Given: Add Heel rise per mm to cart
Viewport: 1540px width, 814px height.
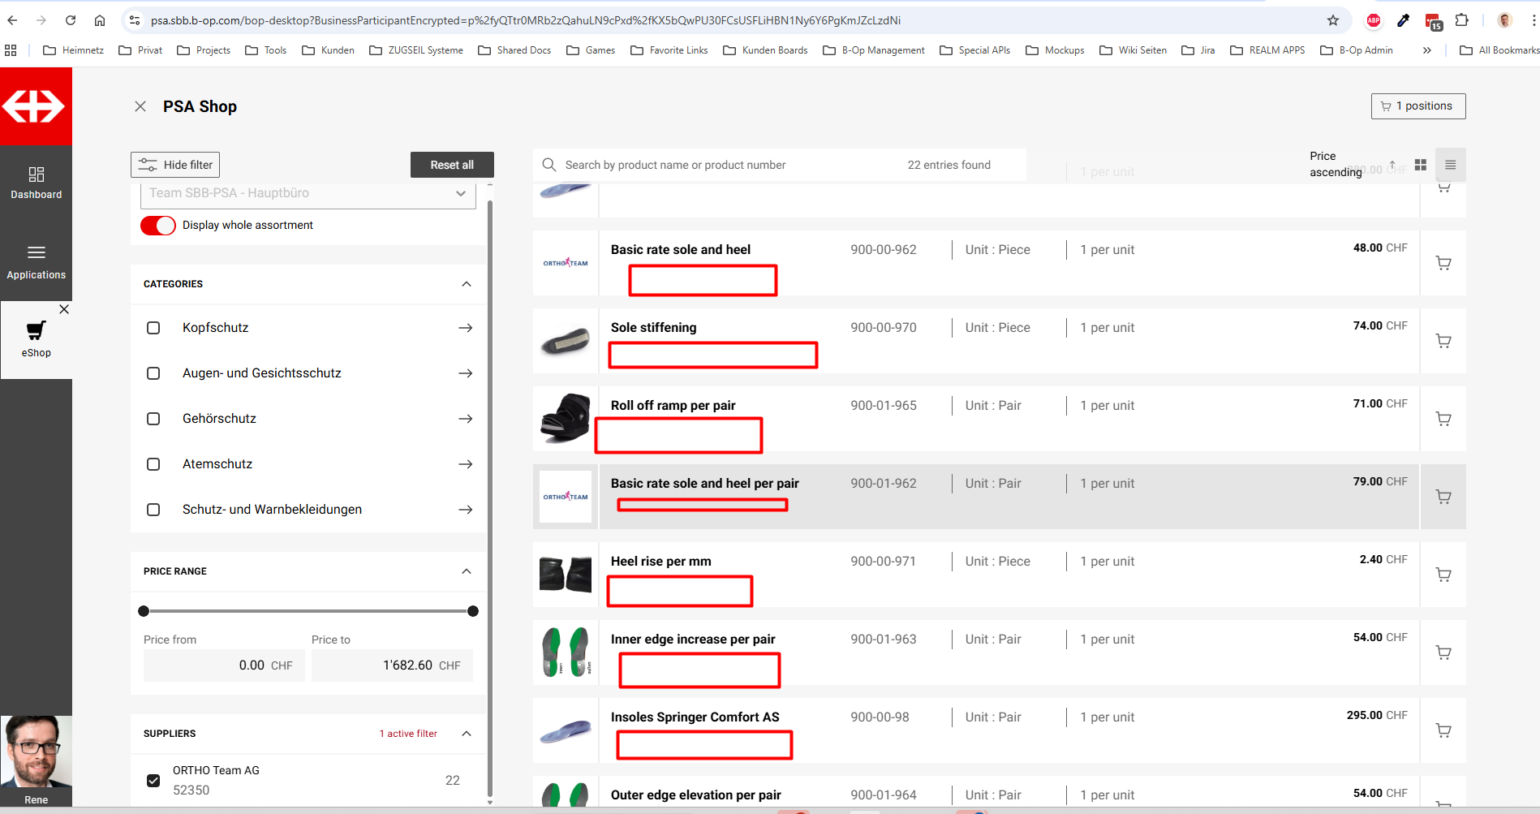Looking at the screenshot, I should point(1443,575).
